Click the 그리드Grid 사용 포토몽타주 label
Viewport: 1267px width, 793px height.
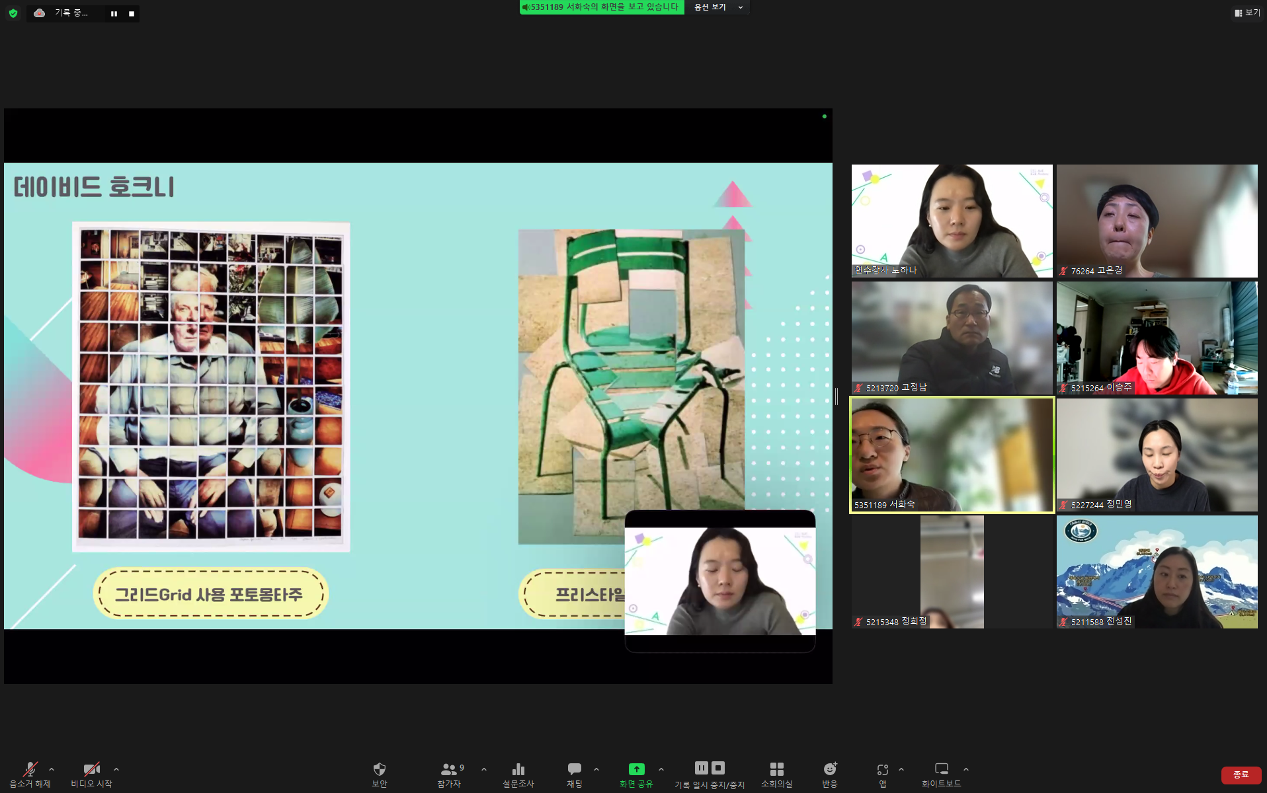click(210, 593)
